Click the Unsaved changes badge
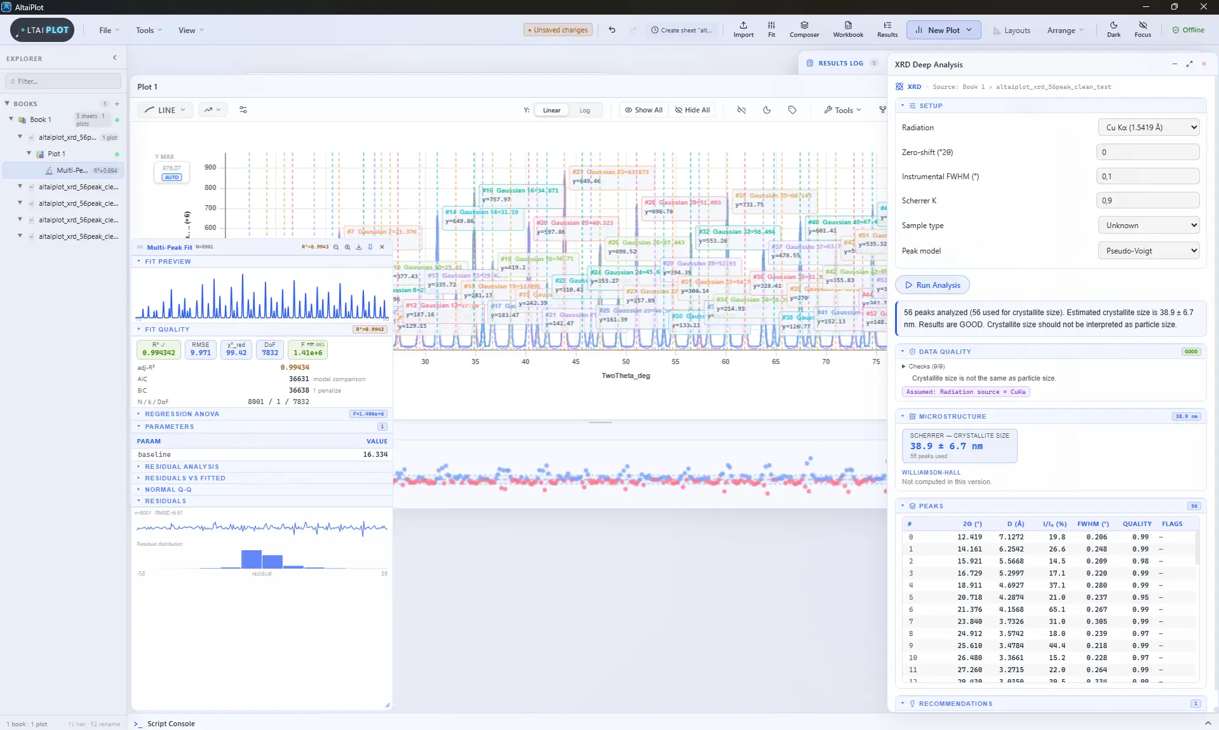The height and width of the screenshot is (730, 1219). (558, 30)
